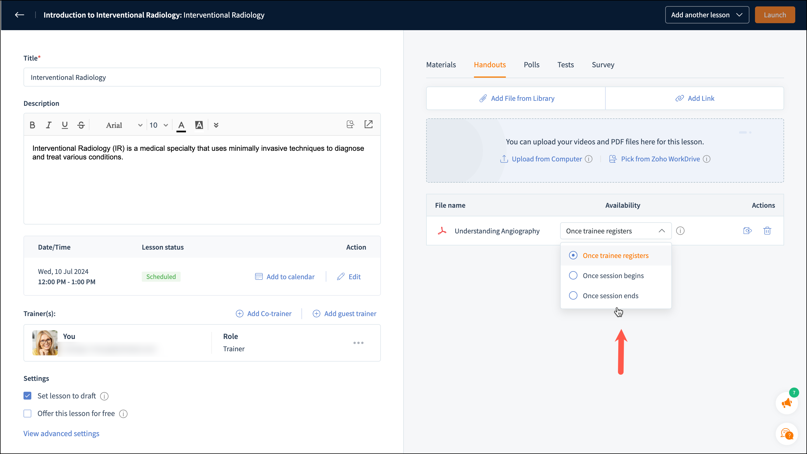Apply strikethrough formatting in the description toolbar
Screen dimensions: 807x454
[x=81, y=125]
